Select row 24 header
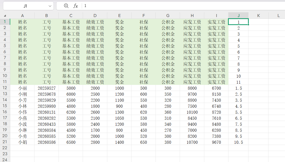 [5, 159]
